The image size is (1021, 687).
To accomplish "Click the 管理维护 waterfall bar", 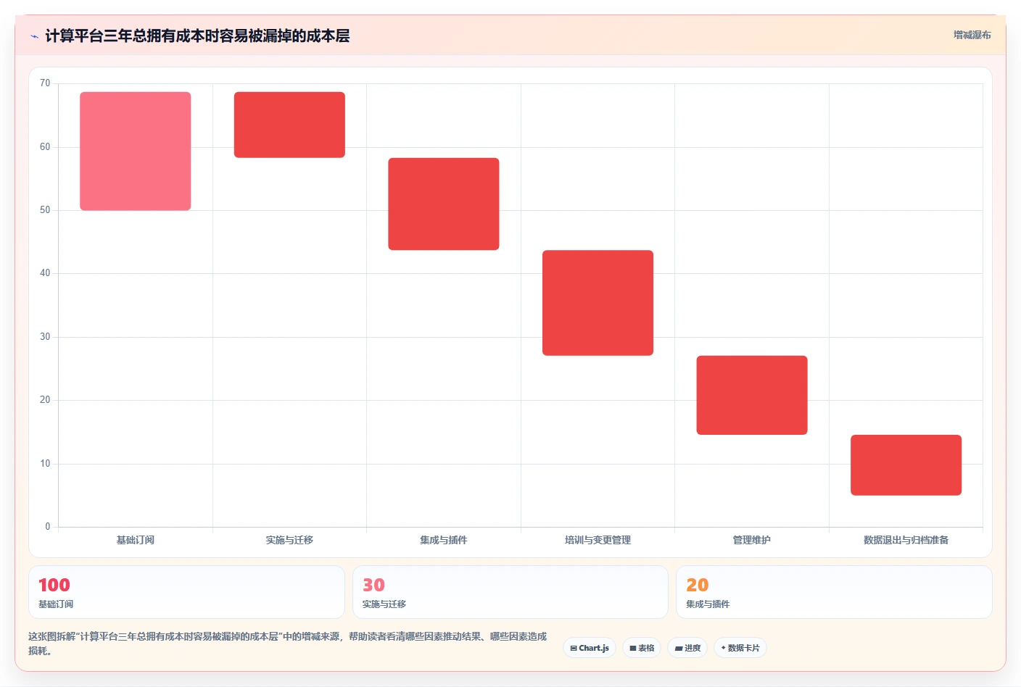I will tap(752, 395).
